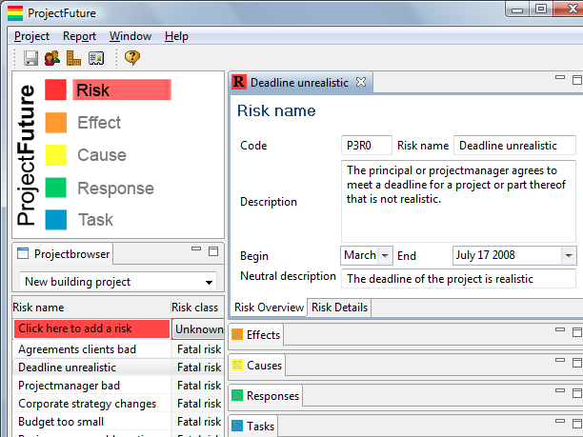Screen dimensions: 583x437
Task: Click into the Description text area
Action: (x=458, y=201)
